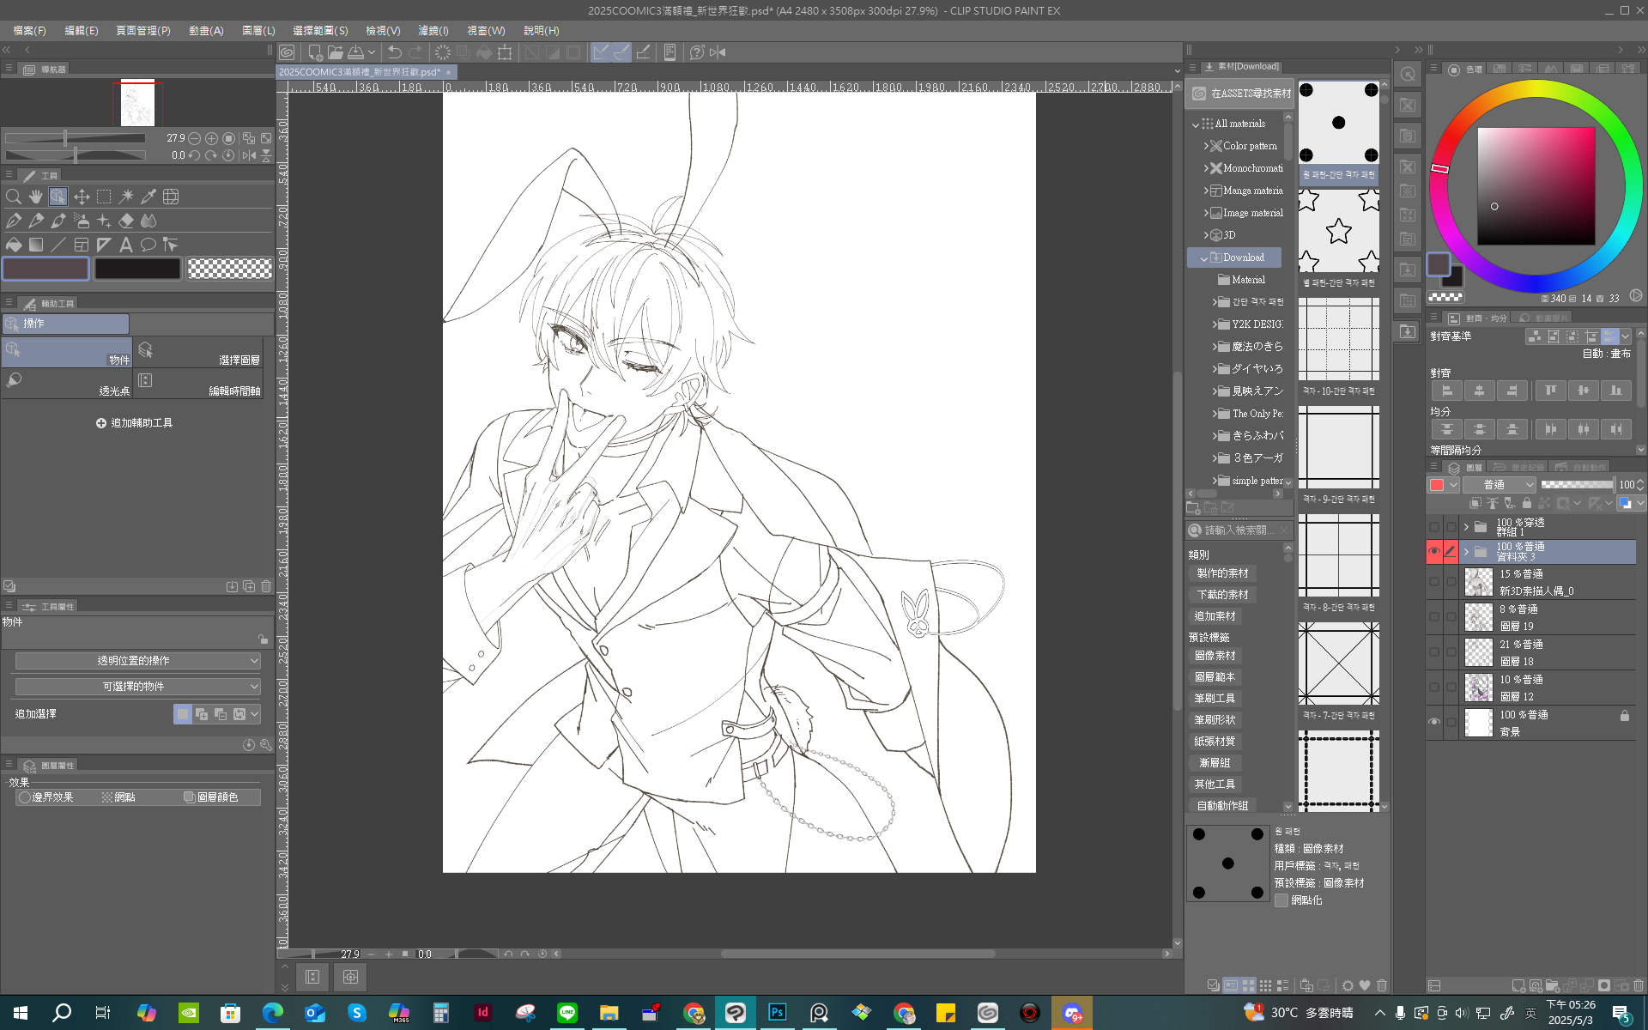
Task: Select the Balloon speech bubble tool
Action: [x=148, y=245]
